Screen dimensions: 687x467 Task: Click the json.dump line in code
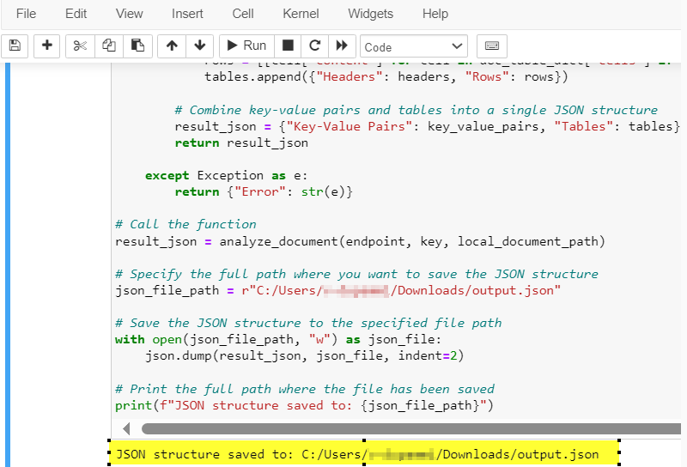304,355
